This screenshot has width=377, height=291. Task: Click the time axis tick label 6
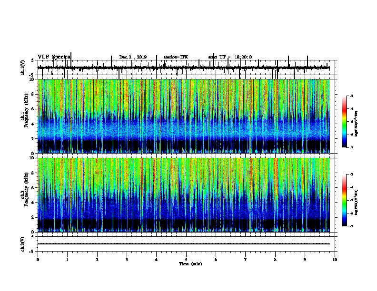[216, 260]
